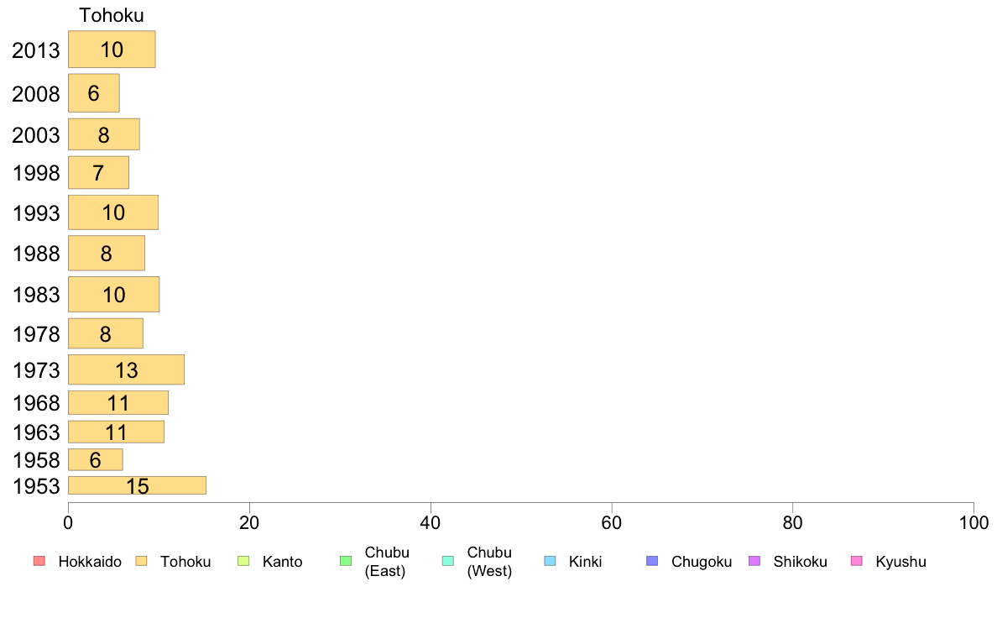The height and width of the screenshot is (618, 997).
Task: Click the 2013 bar showing 10
Action: tap(112, 49)
